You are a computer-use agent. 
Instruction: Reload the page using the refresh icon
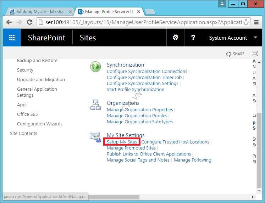tap(30, 22)
